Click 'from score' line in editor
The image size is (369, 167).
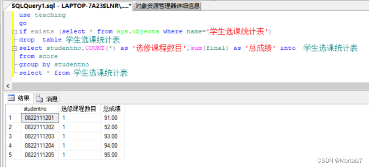click(39, 56)
